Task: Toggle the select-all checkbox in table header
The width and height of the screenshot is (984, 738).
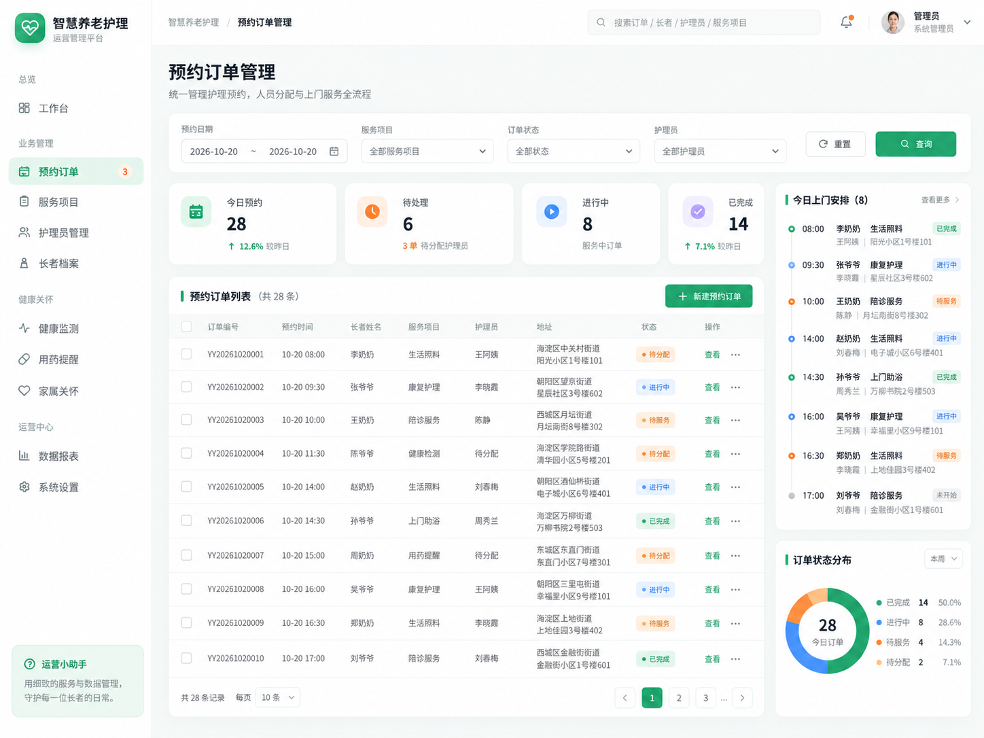Action: pyautogui.click(x=186, y=327)
